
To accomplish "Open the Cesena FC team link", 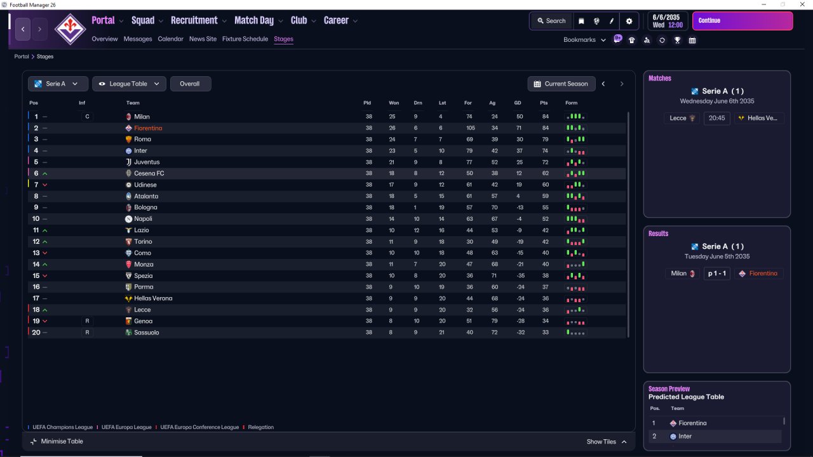I will coord(149,173).
